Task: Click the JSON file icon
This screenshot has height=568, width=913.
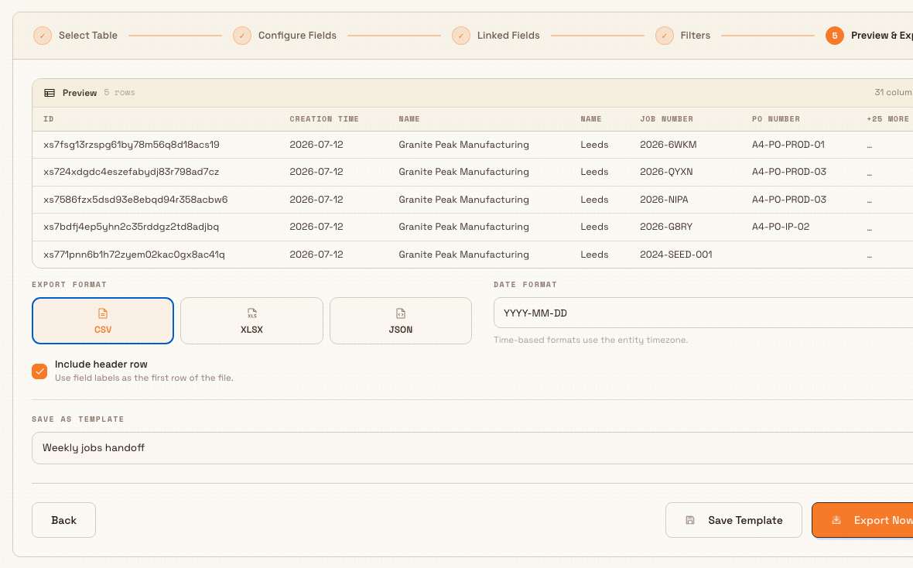Action: (x=401, y=313)
